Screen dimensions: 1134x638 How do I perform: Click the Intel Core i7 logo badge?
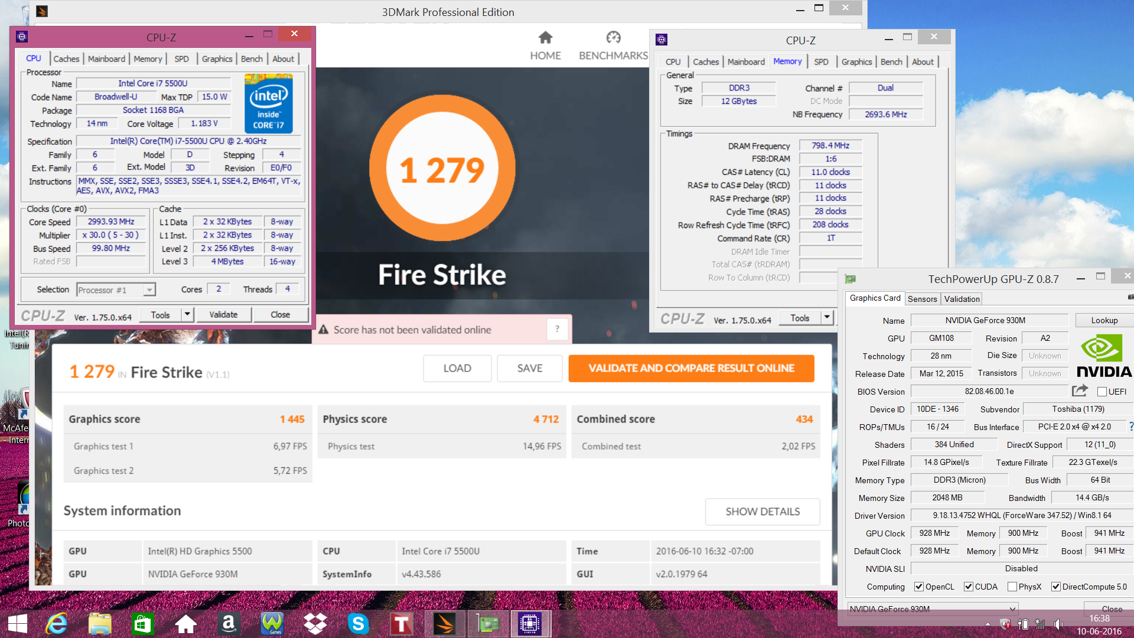click(269, 103)
